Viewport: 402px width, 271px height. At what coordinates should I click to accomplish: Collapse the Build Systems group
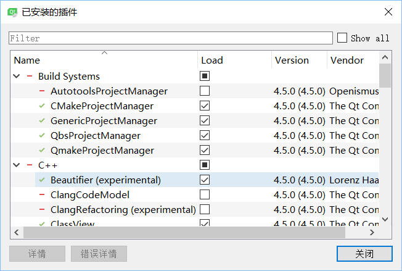16,77
